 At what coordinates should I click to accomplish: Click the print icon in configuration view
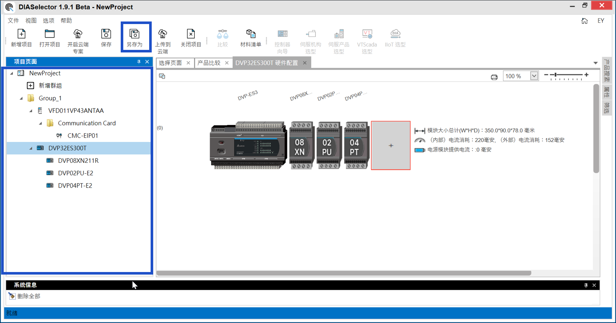[x=494, y=77]
